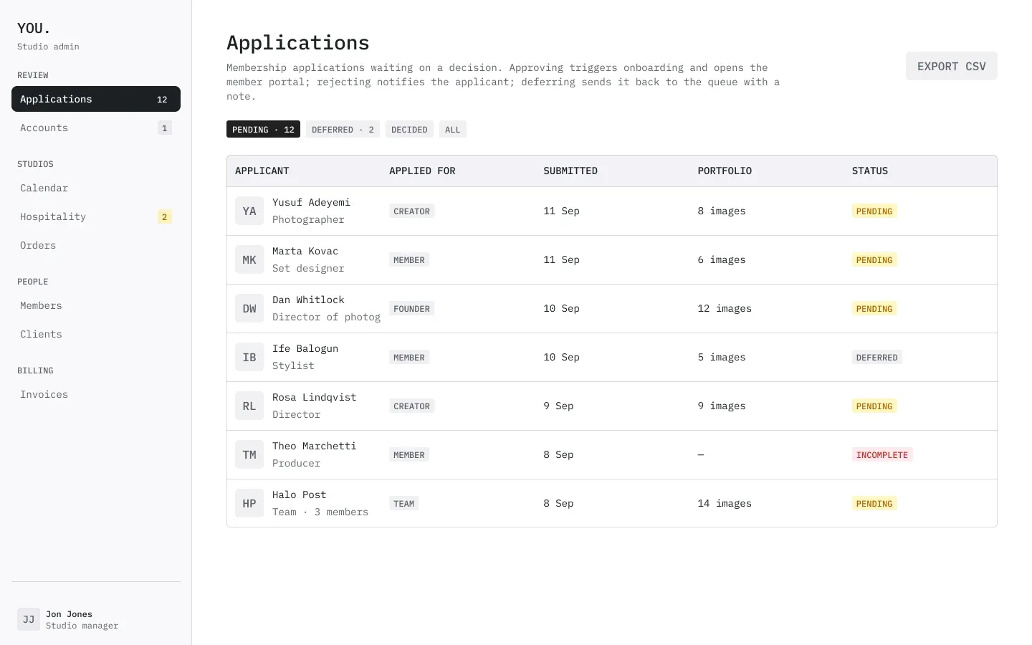Image resolution: width=1032 pixels, height=645 pixels.
Task: Click the Team badge for Halo Post
Action: (404, 504)
